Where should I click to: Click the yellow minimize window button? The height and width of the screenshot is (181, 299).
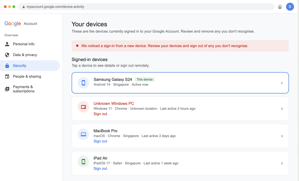10,7
